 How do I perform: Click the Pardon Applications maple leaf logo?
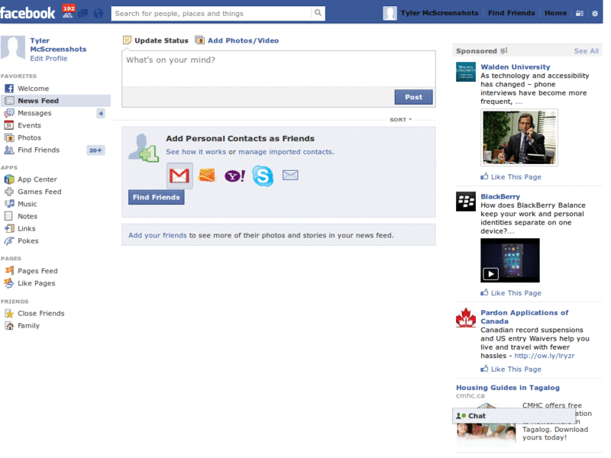pos(466,318)
